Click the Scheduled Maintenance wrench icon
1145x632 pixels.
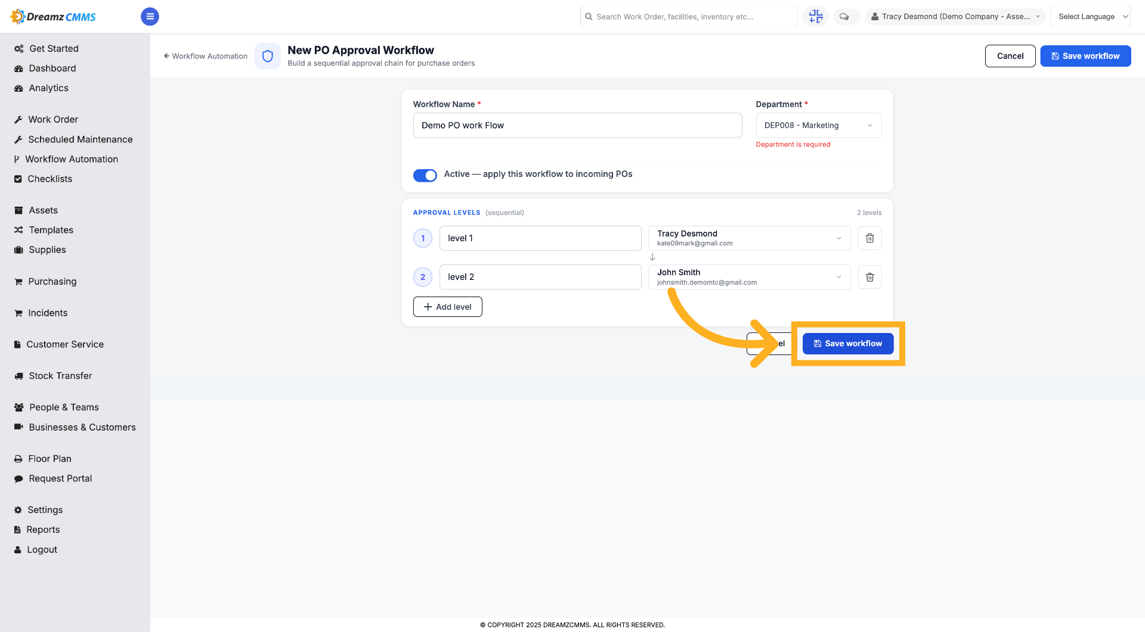18,139
